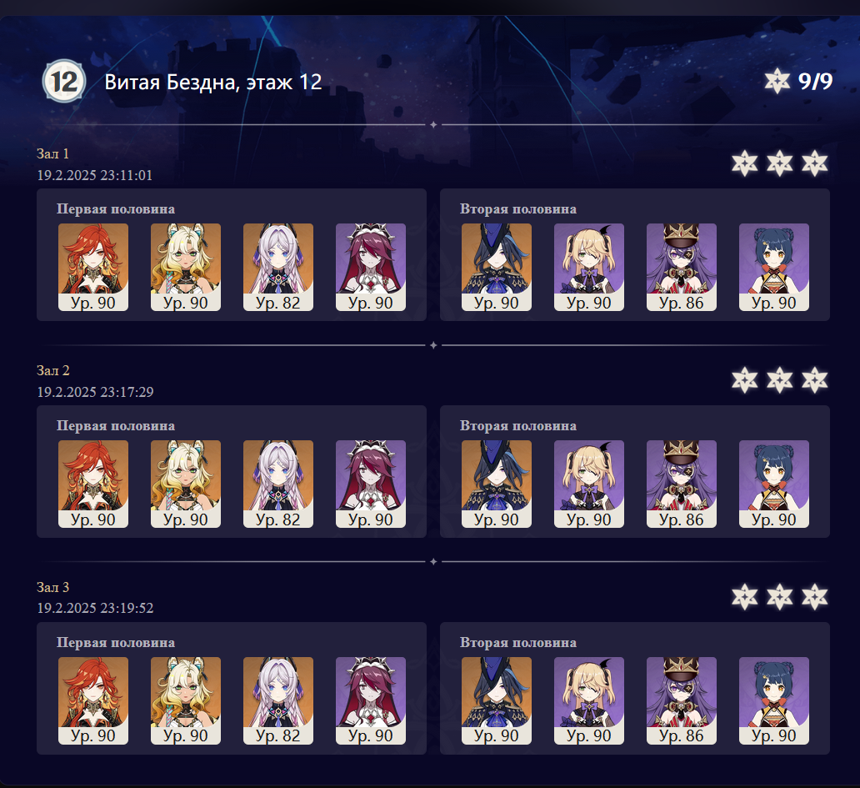Click the 9/9 total star icon
The image size is (860, 788).
777,81
